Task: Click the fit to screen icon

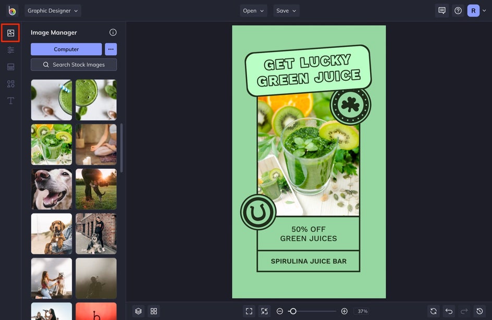Action: click(249, 311)
